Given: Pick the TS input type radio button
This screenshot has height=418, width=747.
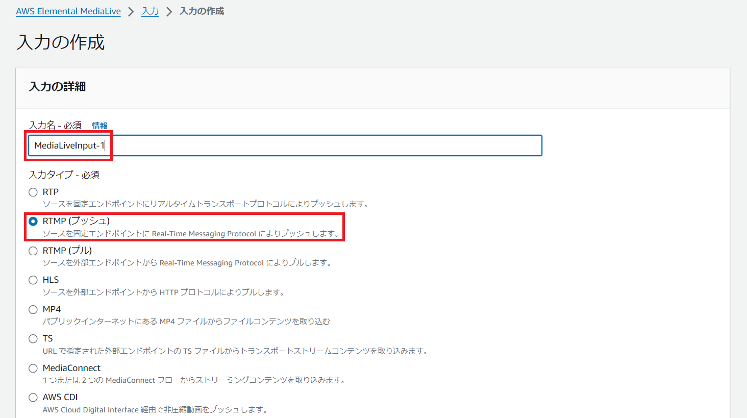Looking at the screenshot, I should coord(33,339).
